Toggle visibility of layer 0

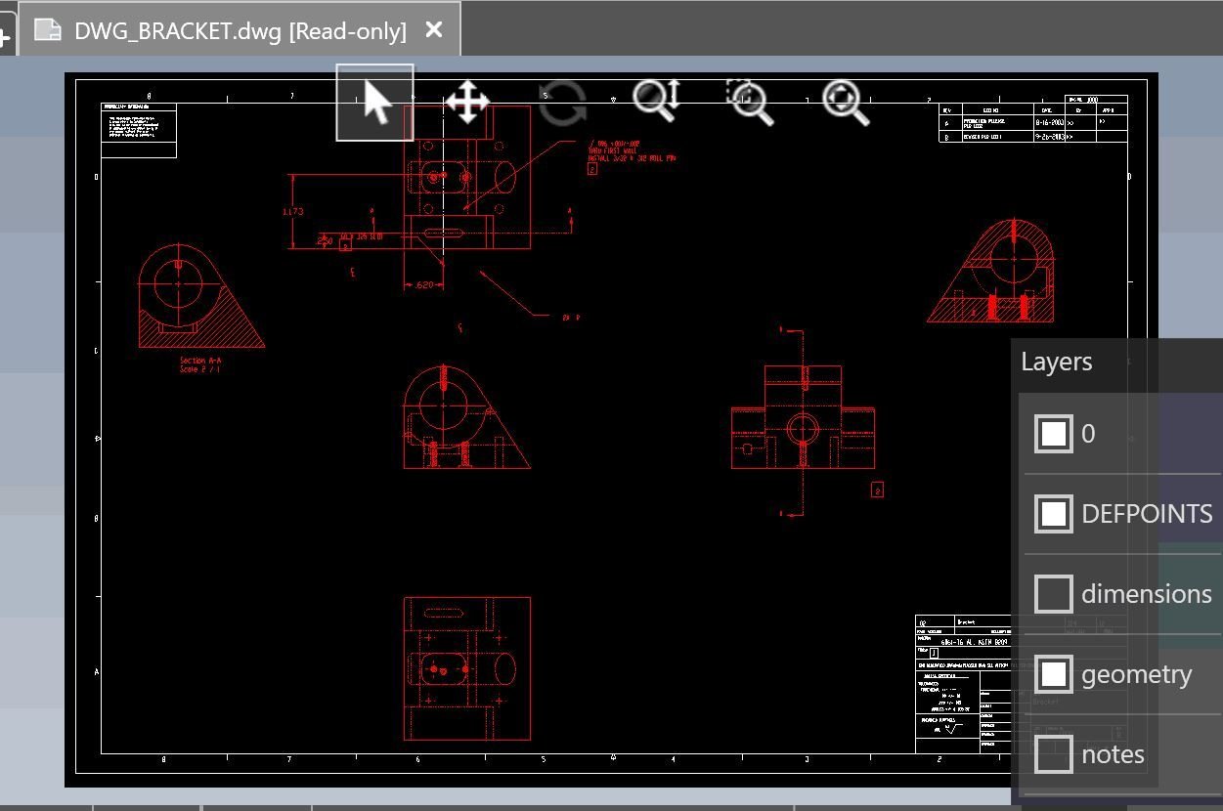click(1053, 433)
